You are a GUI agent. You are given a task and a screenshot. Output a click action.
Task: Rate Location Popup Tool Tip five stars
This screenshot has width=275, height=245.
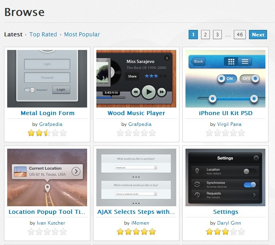point(63,231)
